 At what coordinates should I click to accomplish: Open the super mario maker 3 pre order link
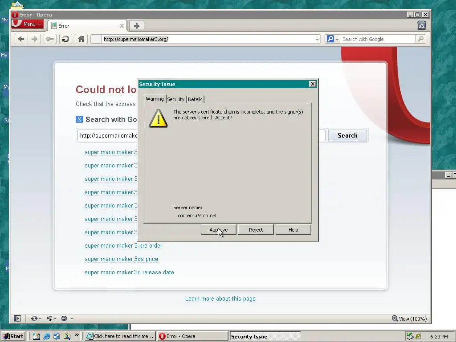pos(123,246)
